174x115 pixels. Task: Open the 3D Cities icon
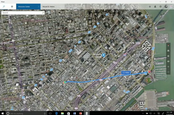[155, 7]
